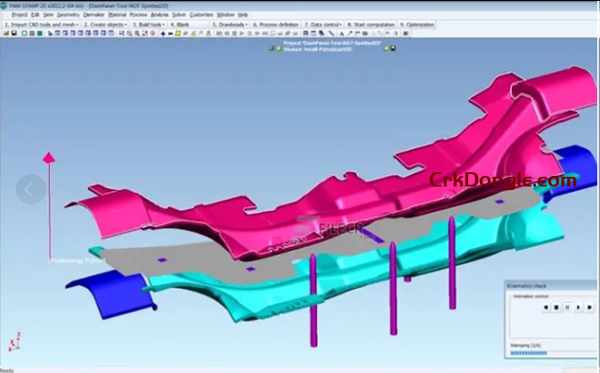Open the Geometry menu
This screenshot has width=600, height=373.
point(66,15)
